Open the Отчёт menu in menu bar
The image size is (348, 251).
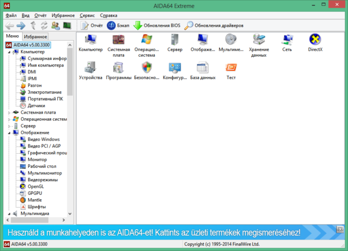point(41,16)
